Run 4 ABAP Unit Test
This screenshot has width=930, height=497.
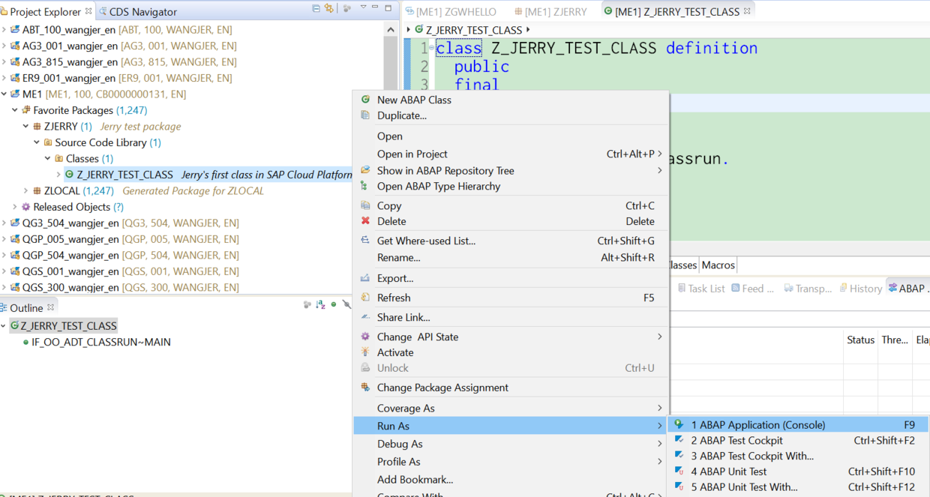coord(799,472)
